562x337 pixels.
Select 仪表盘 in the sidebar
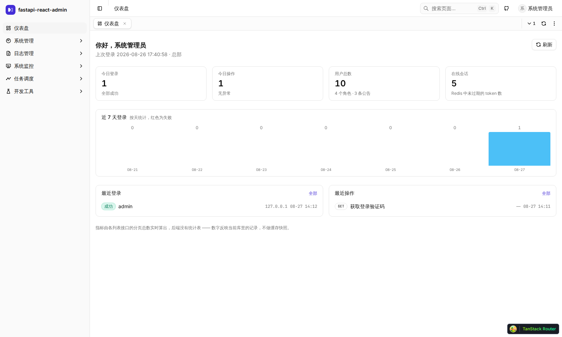click(45, 28)
